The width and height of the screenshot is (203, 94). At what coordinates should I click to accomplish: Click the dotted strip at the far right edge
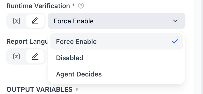point(202,47)
